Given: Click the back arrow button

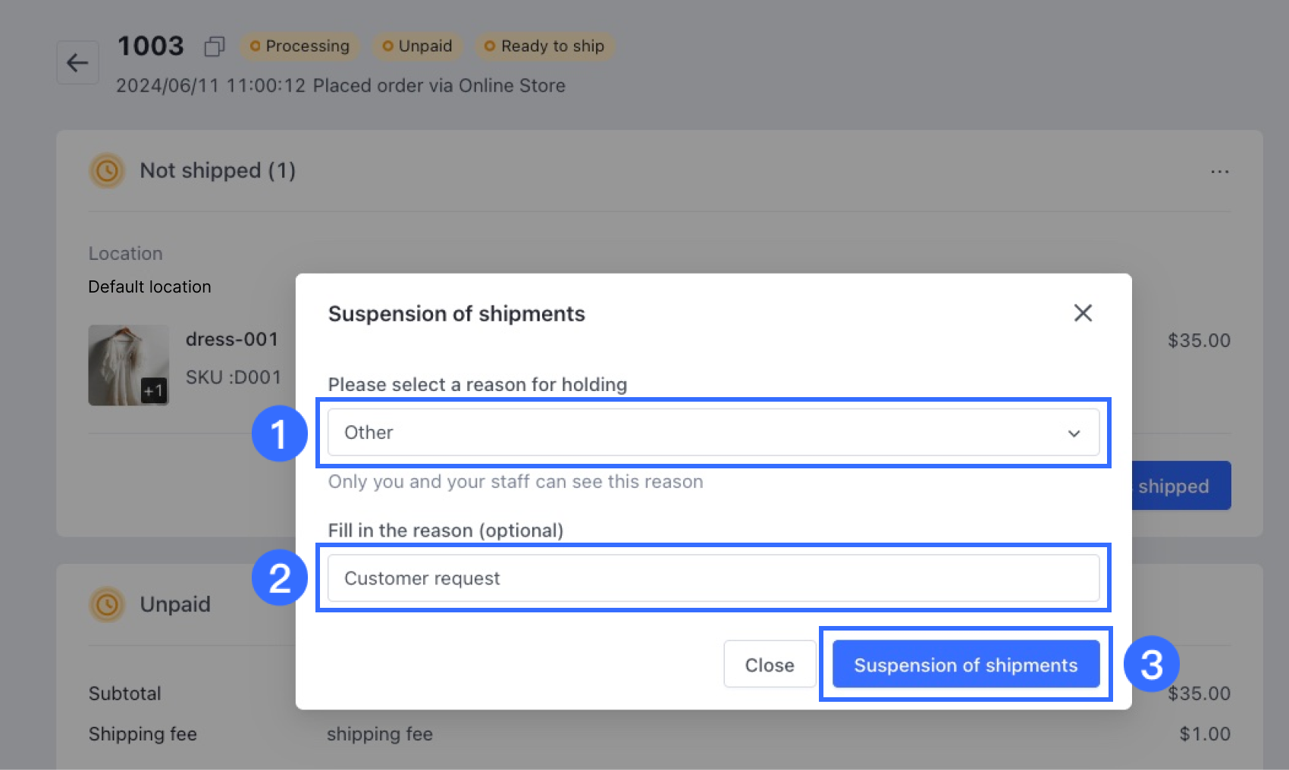Looking at the screenshot, I should click(x=77, y=63).
